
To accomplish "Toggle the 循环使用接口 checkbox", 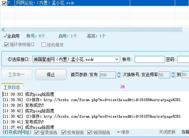I will (6, 45).
